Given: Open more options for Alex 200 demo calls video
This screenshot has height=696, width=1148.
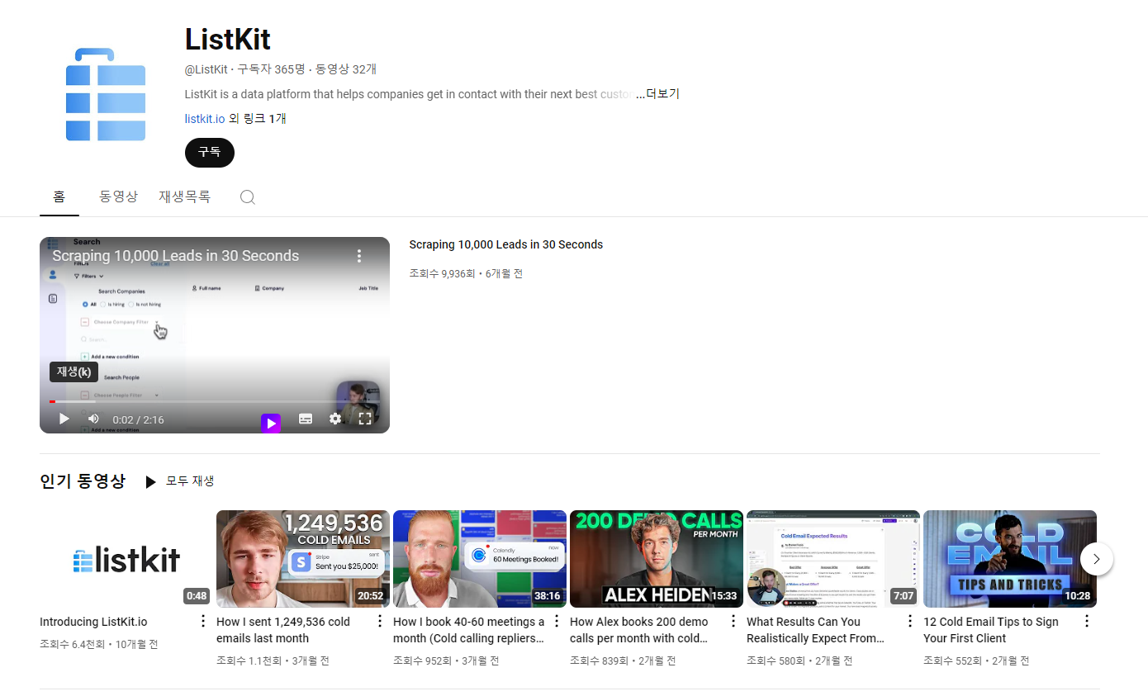Looking at the screenshot, I should pos(733,621).
